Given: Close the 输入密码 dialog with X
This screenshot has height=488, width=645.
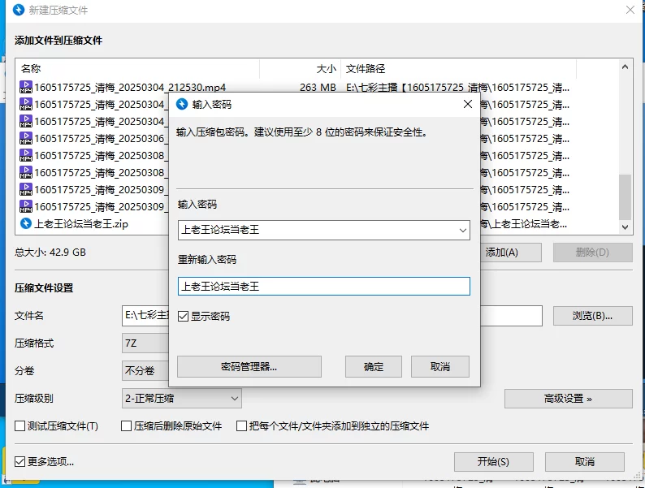Looking at the screenshot, I should tap(468, 105).
